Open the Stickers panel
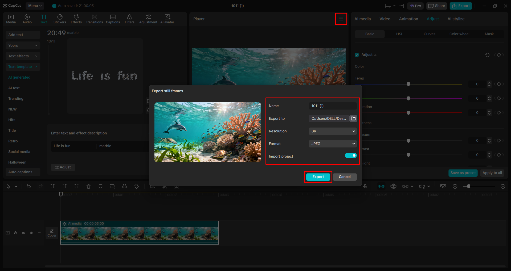 pos(60,19)
